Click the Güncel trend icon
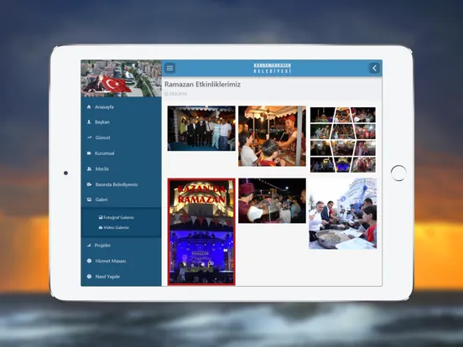 click(89, 137)
